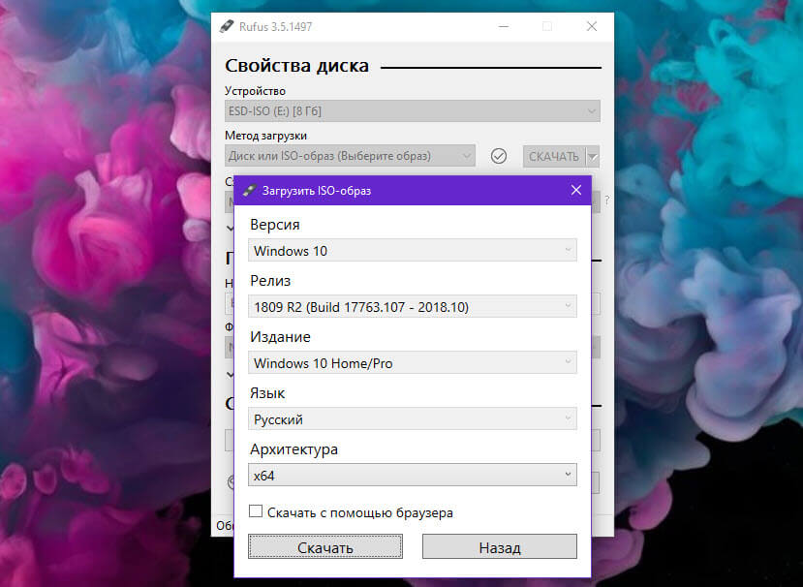Screen dimensions: 803x587
Task: Minimize the Rufus window
Action: pyautogui.click(x=504, y=26)
